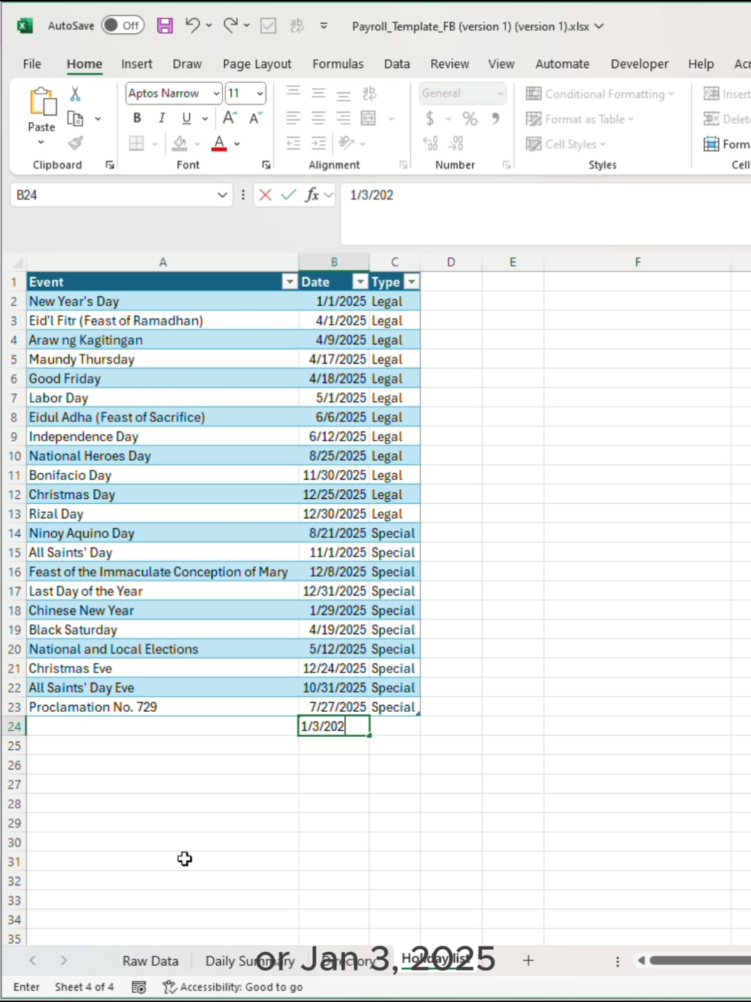Cancel the cell entry with X
Image resolution: width=751 pixels, height=1002 pixels.
pos(265,195)
